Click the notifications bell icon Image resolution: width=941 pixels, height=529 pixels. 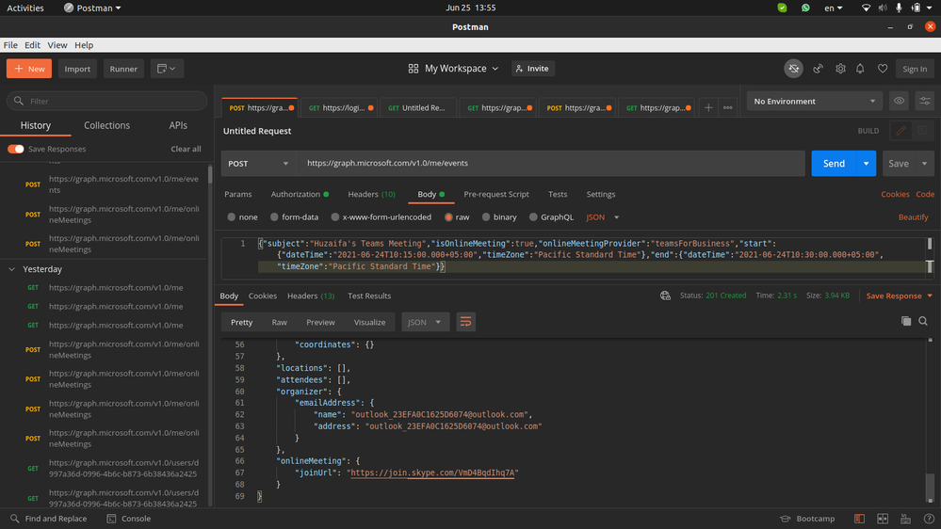[x=861, y=69]
